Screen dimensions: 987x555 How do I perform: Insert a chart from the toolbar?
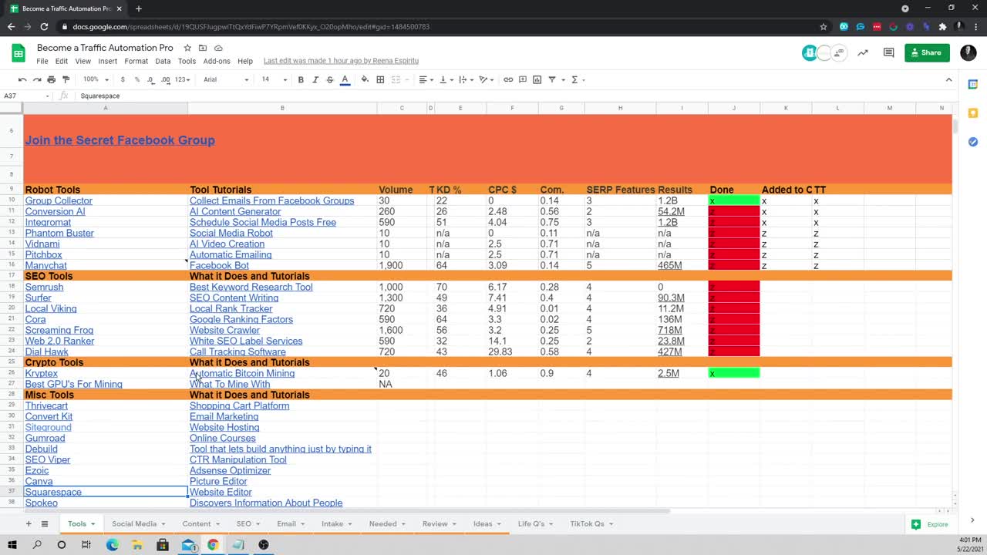click(x=537, y=79)
